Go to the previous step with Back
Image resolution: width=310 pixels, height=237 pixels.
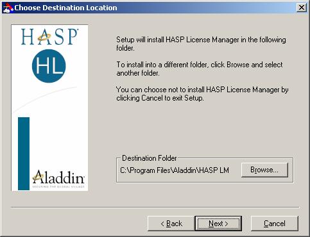point(171,224)
